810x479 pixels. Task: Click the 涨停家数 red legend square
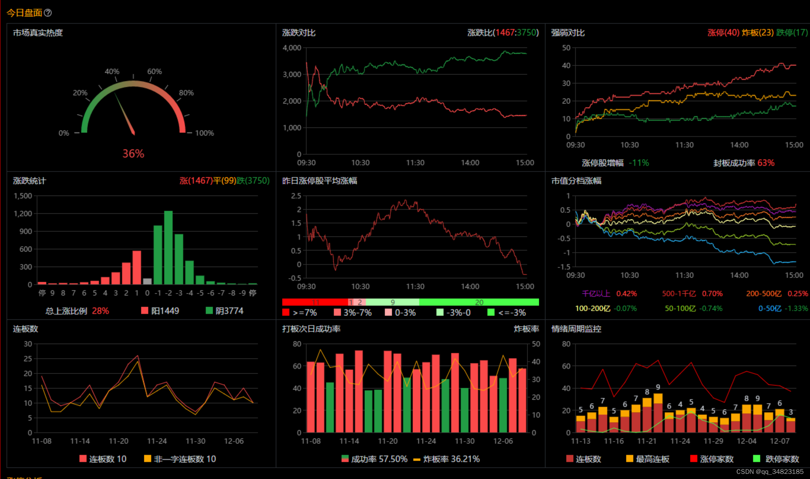[x=693, y=458]
